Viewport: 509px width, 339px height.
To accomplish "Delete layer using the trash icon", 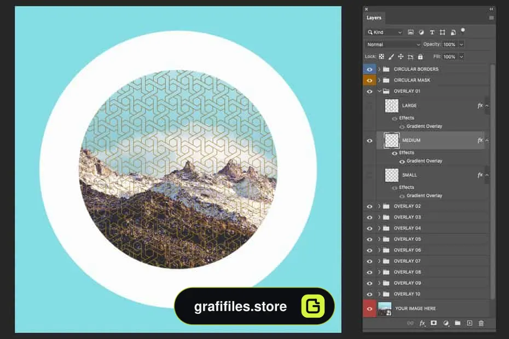I will 481,323.
